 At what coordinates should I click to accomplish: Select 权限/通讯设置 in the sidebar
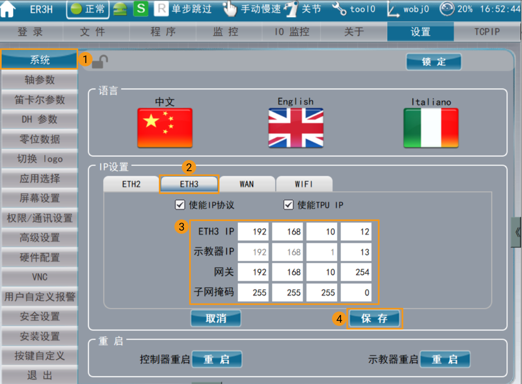(x=39, y=218)
